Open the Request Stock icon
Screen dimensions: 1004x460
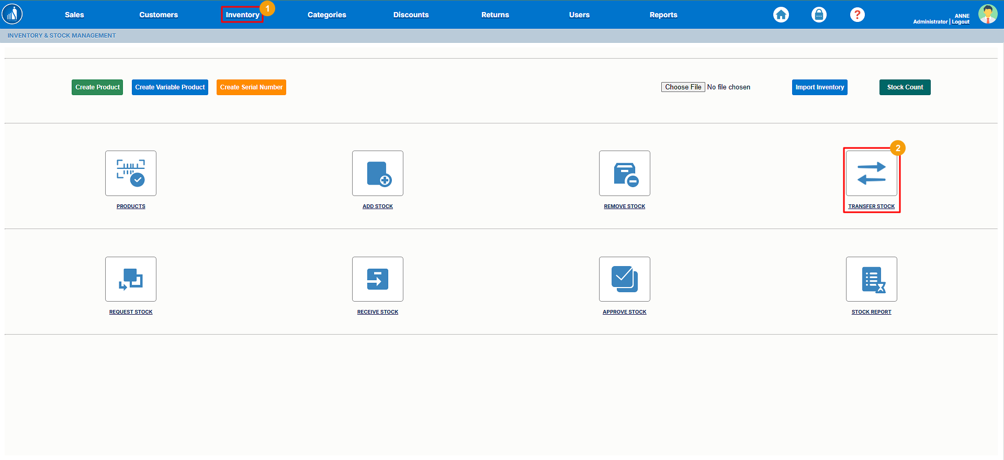pos(131,279)
